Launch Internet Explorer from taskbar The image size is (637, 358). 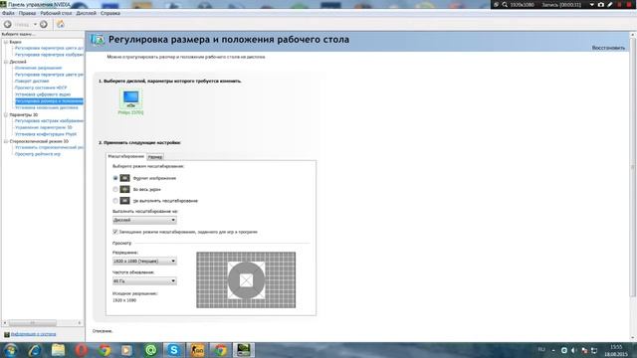(35, 350)
